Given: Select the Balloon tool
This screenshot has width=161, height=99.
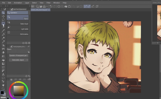Looking at the screenshot, I should click(3, 78).
